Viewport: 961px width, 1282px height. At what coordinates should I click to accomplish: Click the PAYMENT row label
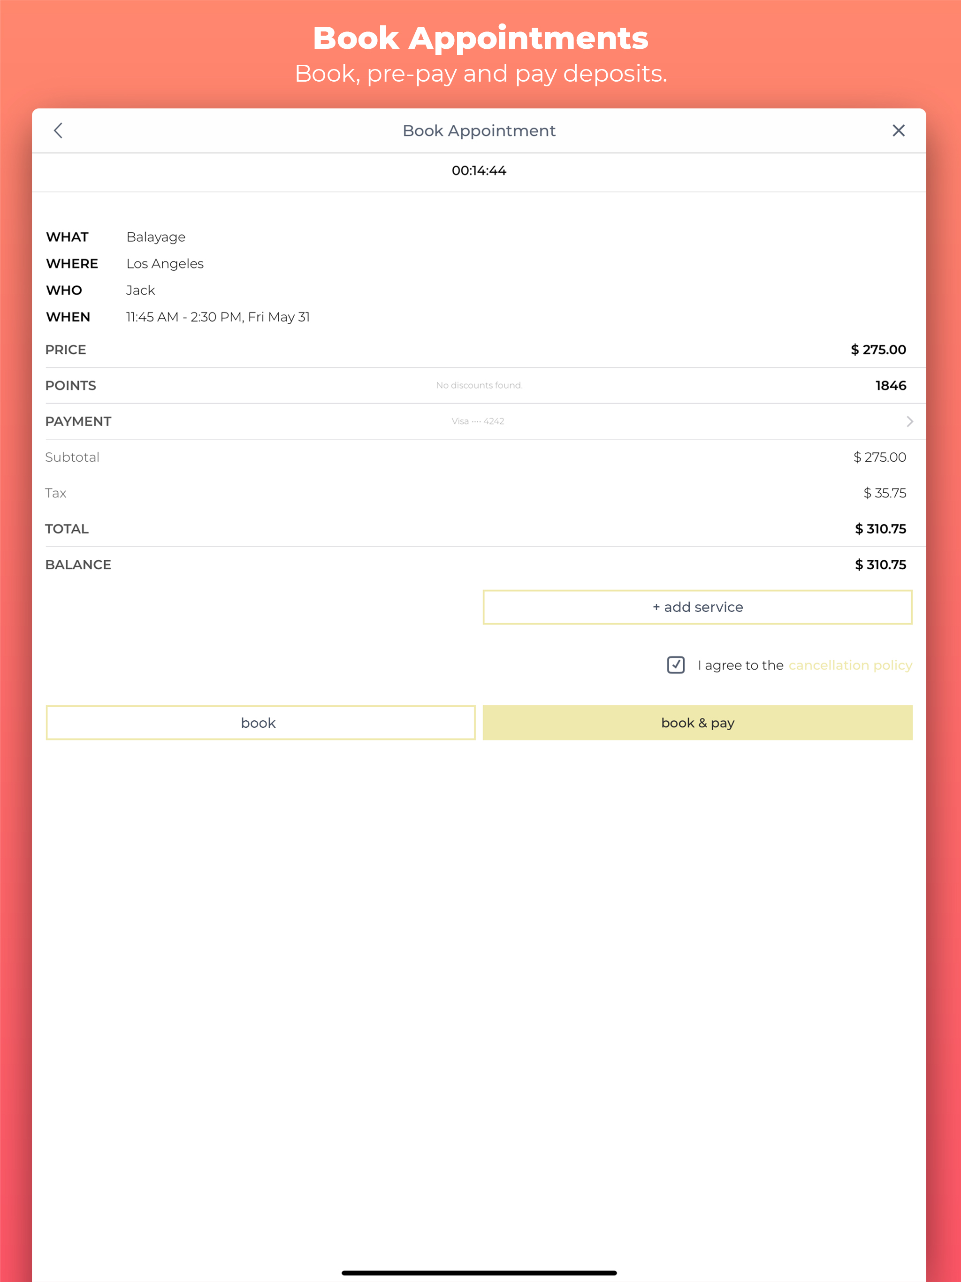pyautogui.click(x=78, y=421)
